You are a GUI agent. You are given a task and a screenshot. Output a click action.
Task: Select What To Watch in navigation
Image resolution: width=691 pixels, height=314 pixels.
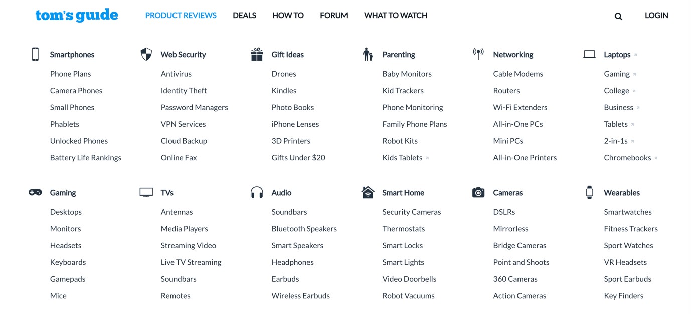coord(396,15)
